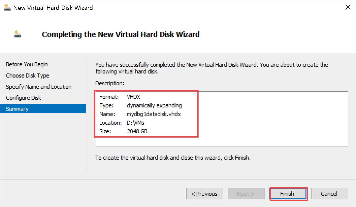The height and width of the screenshot is (207, 356).
Task: Click the "D:\VMs" location value
Action: coord(136,123)
